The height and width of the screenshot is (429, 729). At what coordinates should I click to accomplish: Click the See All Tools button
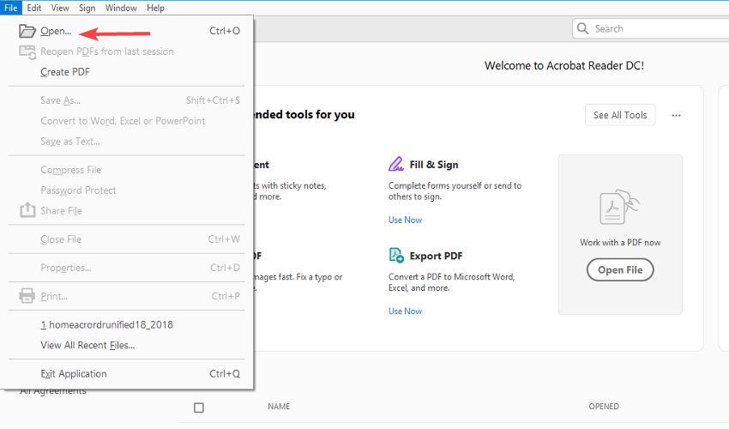coord(620,116)
